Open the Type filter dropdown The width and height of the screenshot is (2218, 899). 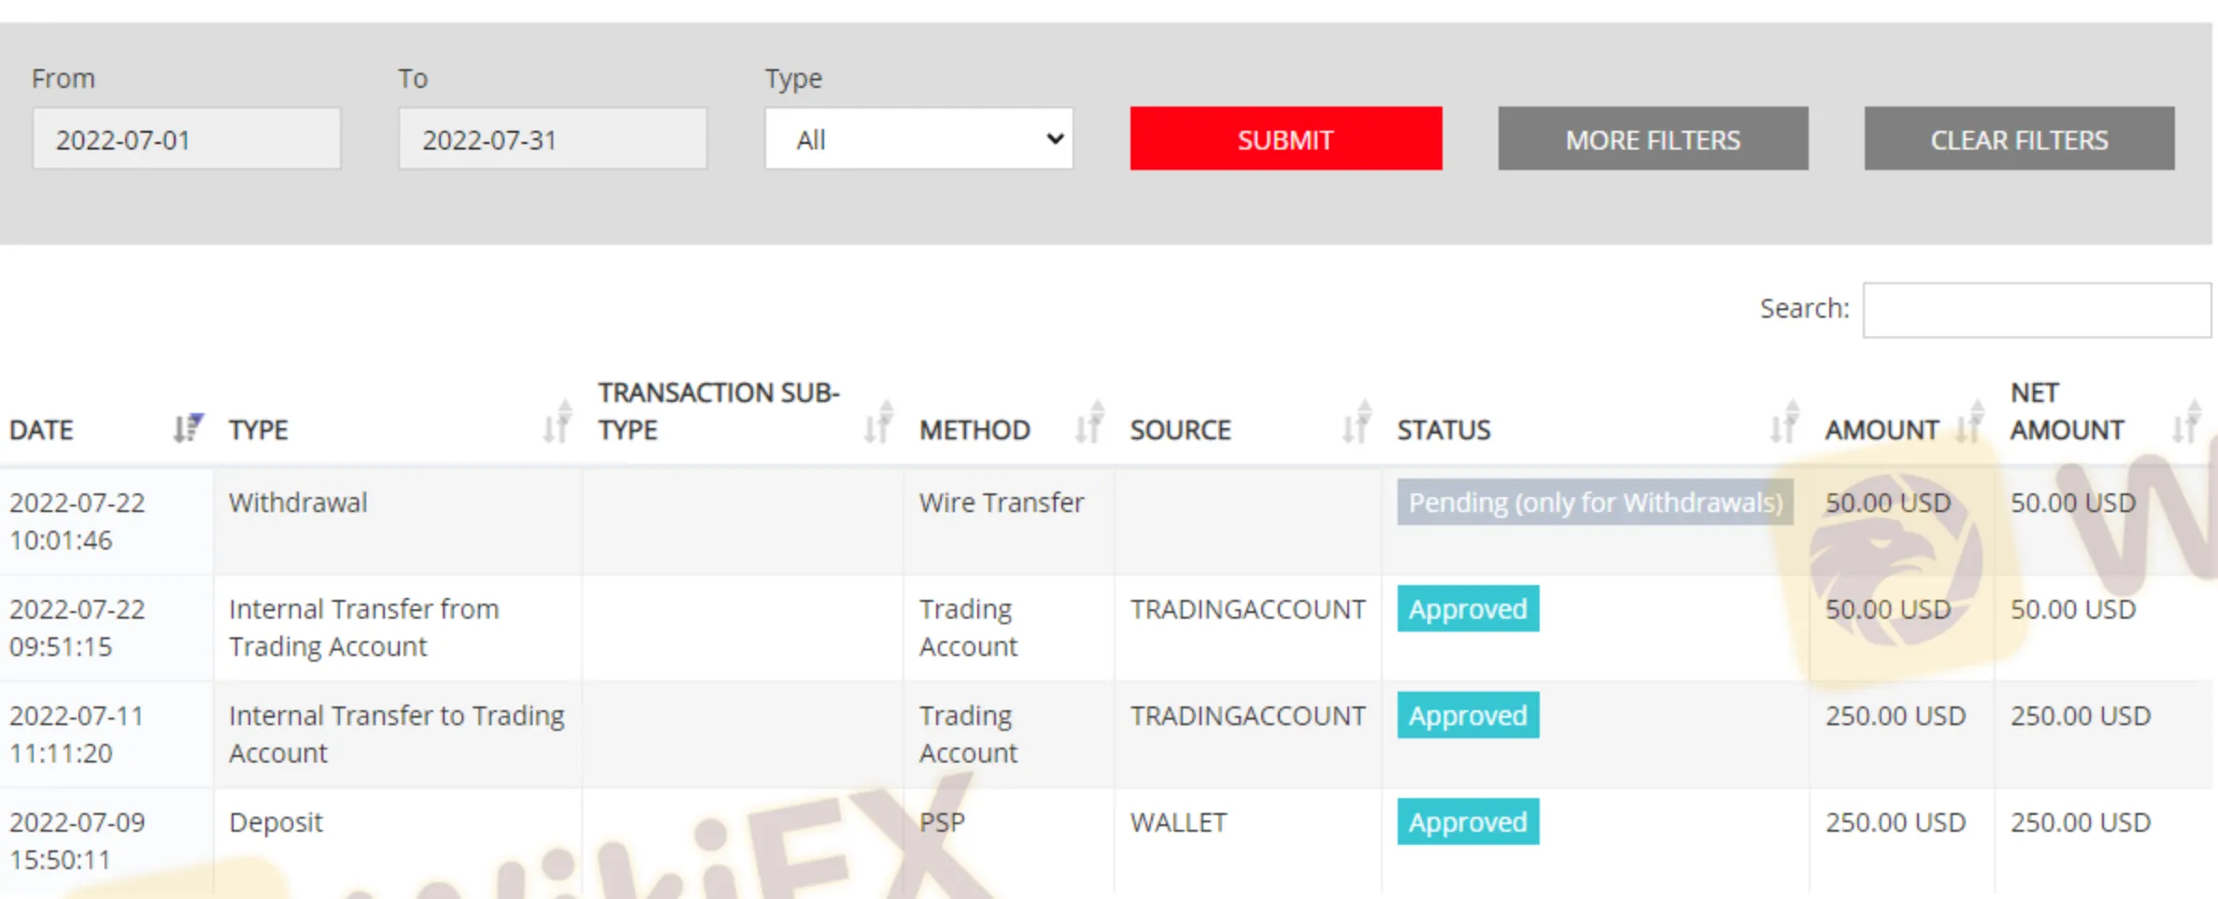tap(919, 138)
